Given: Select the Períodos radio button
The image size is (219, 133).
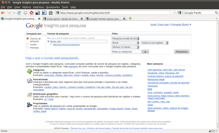Looking at the screenshot, I should click(27, 47).
